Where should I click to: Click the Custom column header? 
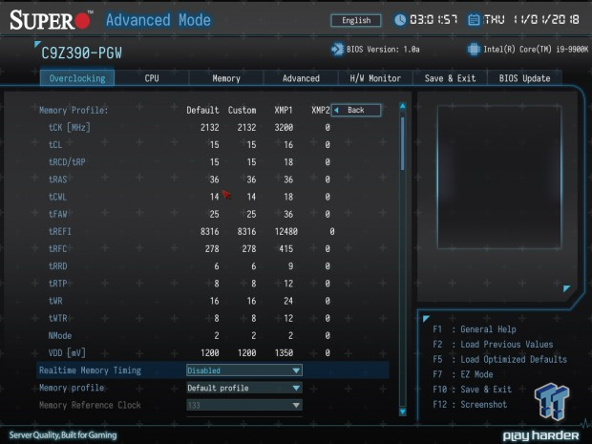point(242,110)
